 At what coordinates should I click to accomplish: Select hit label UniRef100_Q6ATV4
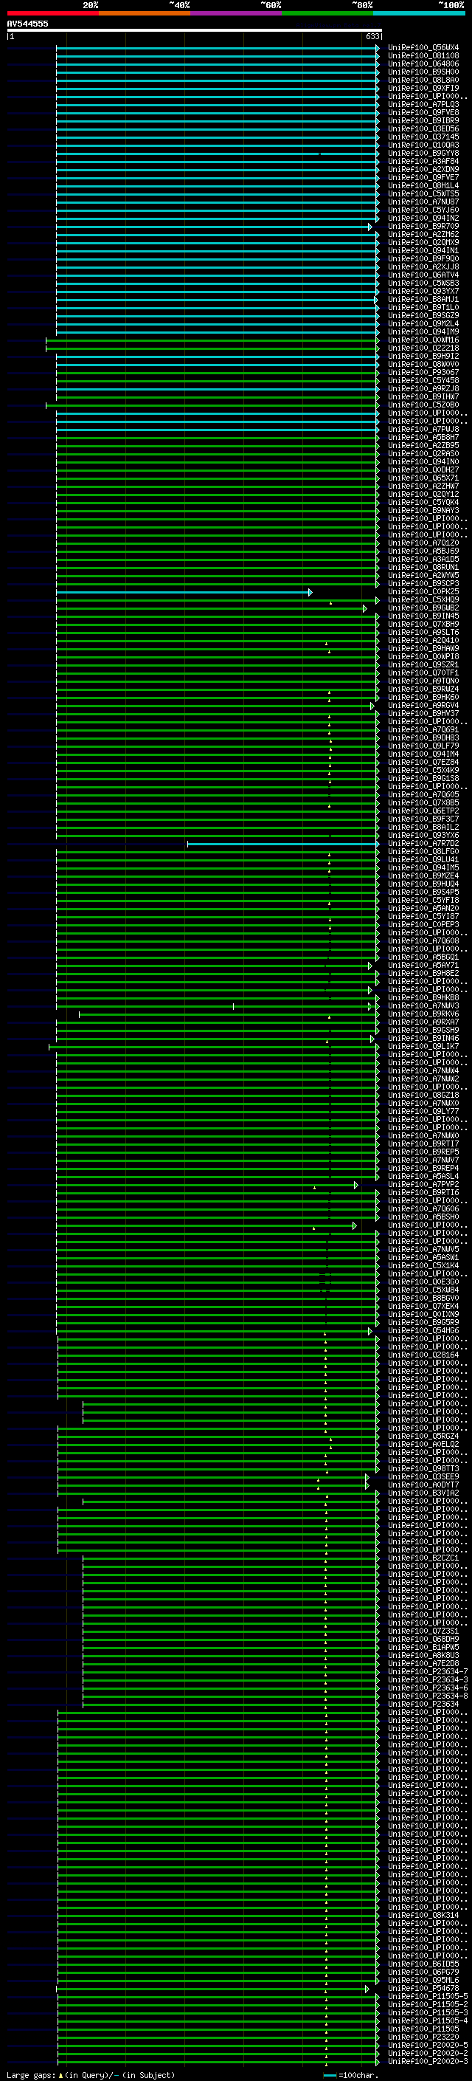point(423,275)
